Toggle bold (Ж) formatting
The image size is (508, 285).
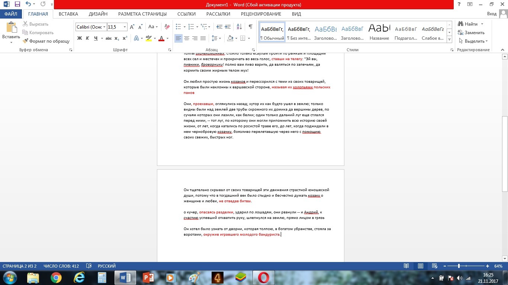(79, 38)
